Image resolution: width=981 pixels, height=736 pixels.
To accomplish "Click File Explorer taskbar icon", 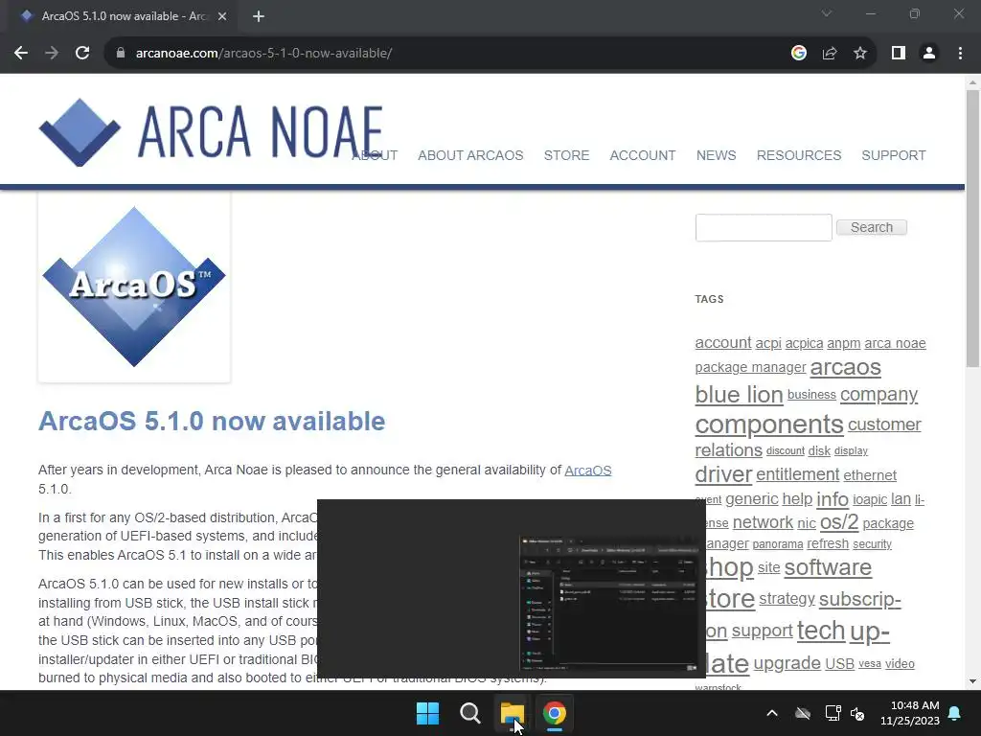I will 512,713.
